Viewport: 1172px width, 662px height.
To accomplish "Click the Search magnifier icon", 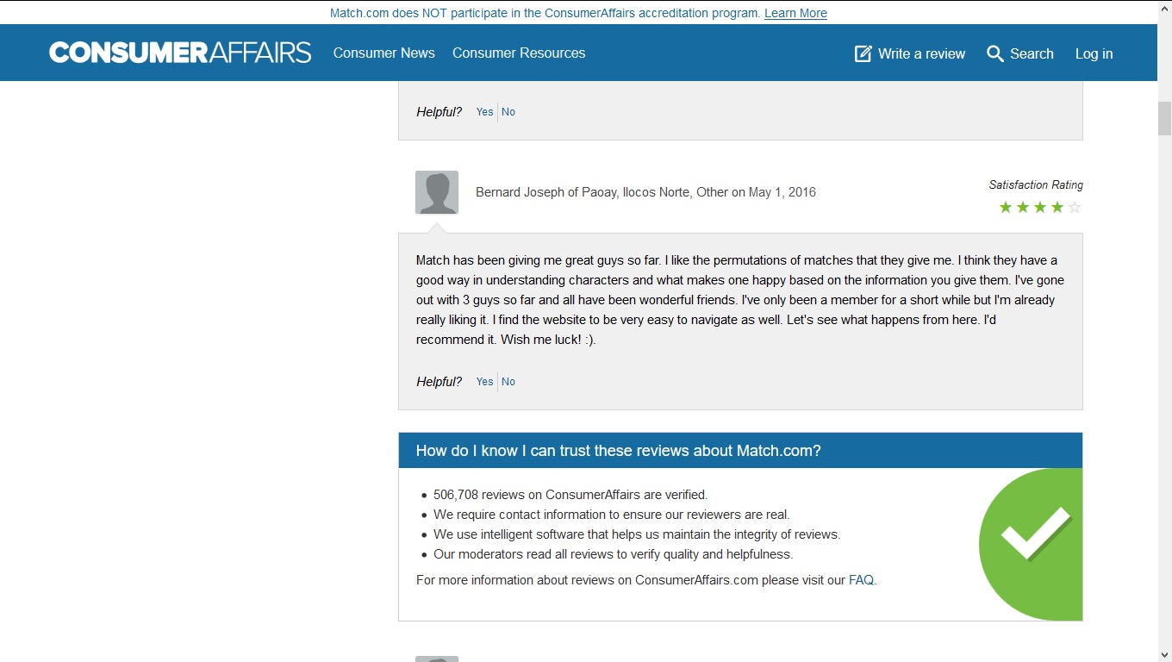I will [x=995, y=53].
